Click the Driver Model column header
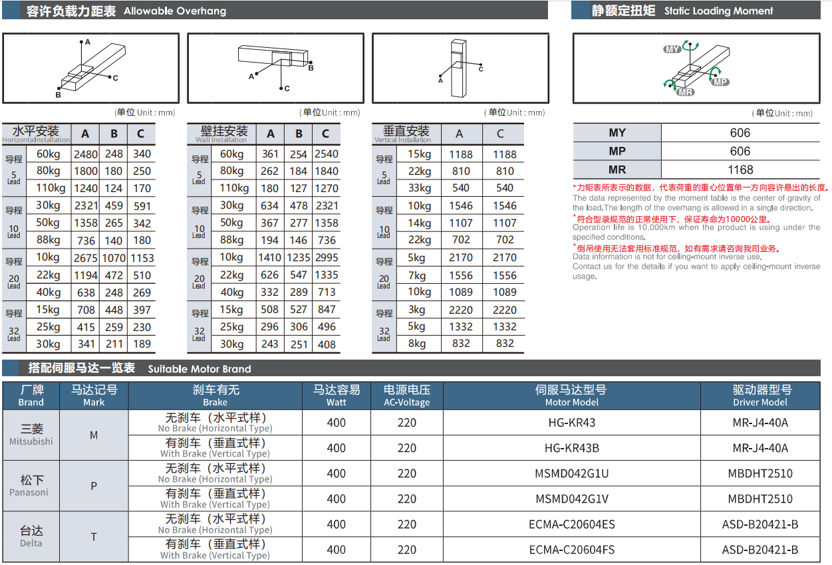 760,395
